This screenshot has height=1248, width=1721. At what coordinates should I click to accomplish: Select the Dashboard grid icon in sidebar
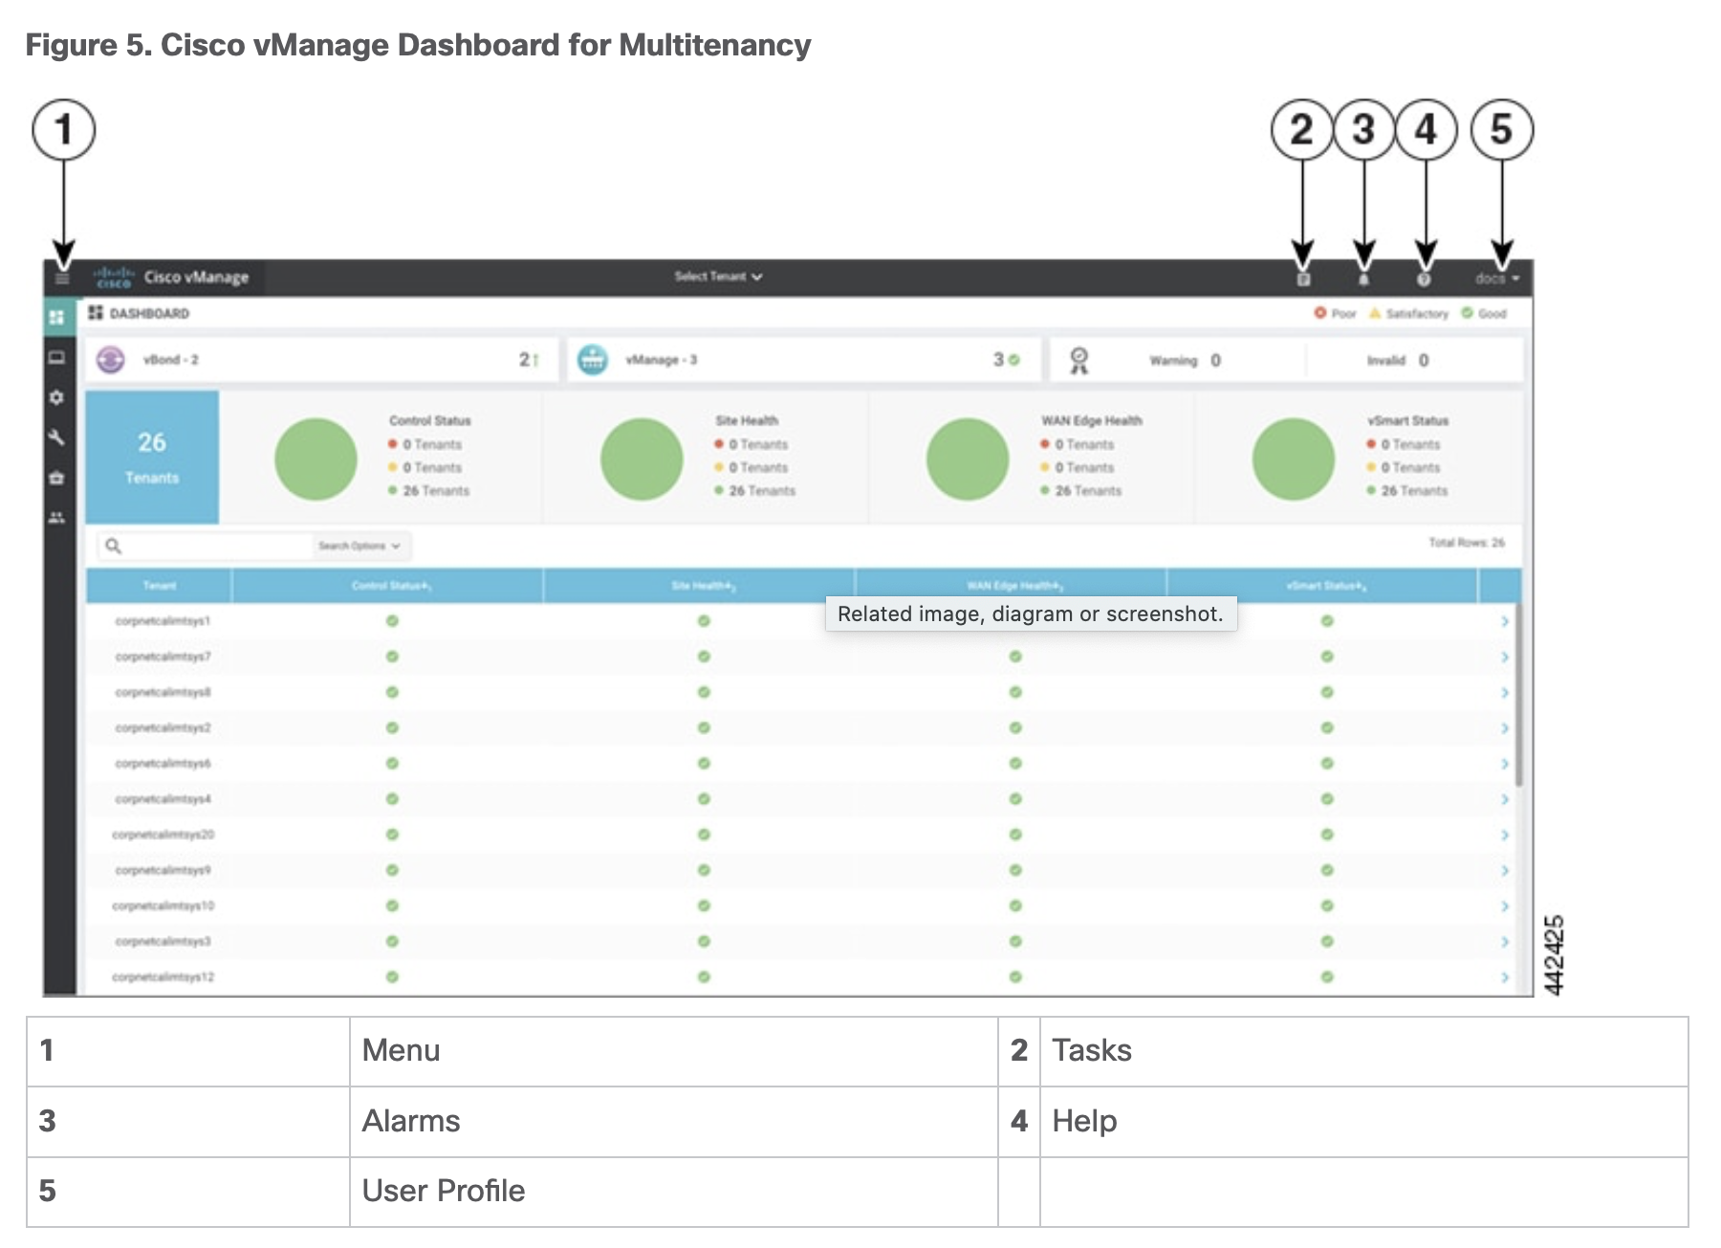[x=57, y=316]
